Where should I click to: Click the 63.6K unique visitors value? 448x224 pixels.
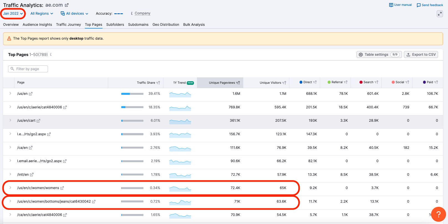coord(282,202)
